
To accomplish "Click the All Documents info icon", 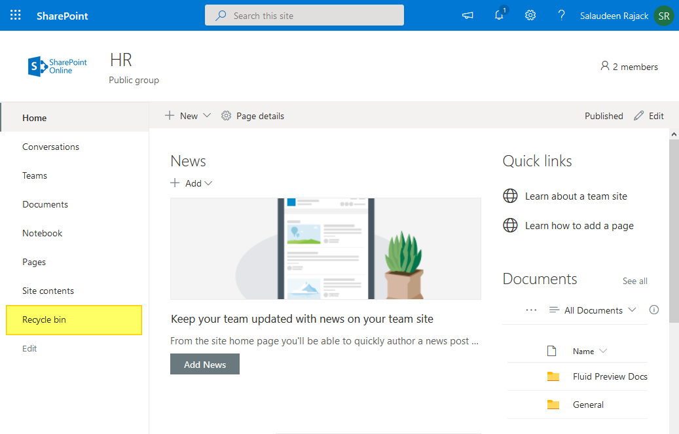I will (x=653, y=310).
